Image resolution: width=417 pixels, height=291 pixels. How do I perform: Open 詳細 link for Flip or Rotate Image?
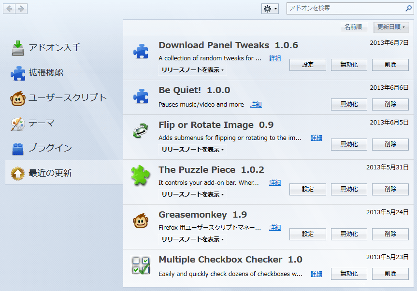click(x=316, y=138)
